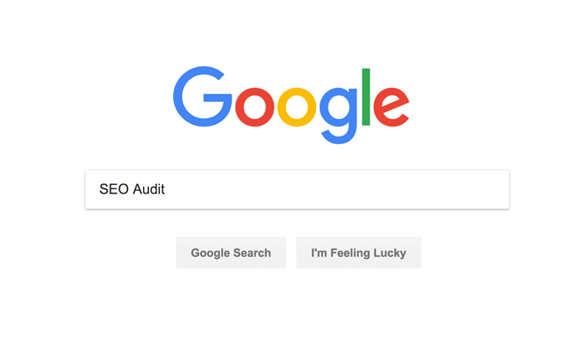Run the query with Google Search button
This screenshot has width=584, height=351.
point(231,252)
